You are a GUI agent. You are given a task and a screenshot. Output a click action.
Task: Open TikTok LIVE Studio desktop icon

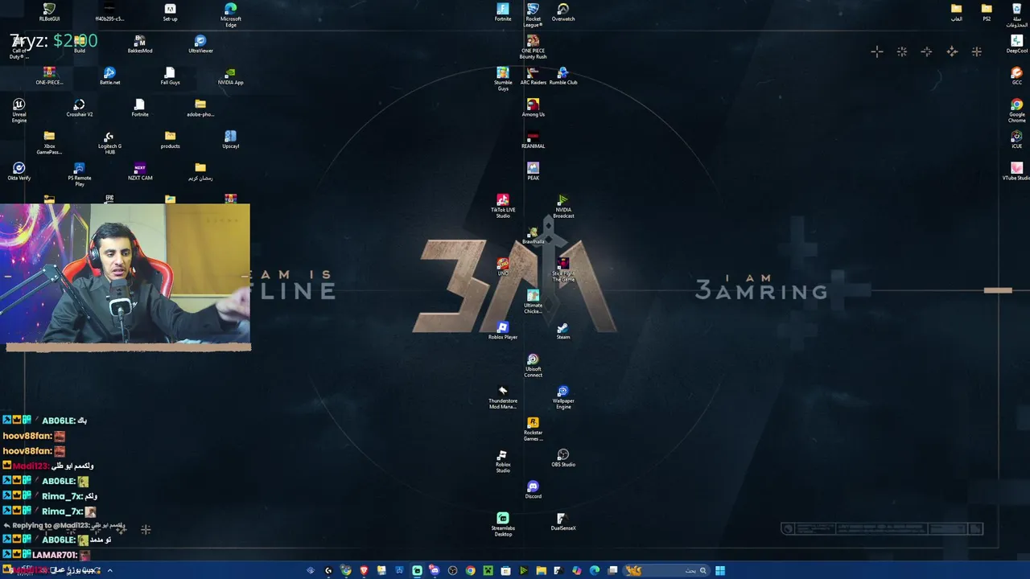click(503, 206)
